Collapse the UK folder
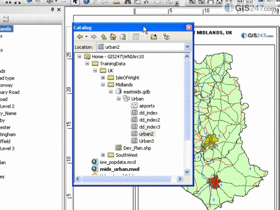Screen dimensions: 280x210 pos(95,71)
